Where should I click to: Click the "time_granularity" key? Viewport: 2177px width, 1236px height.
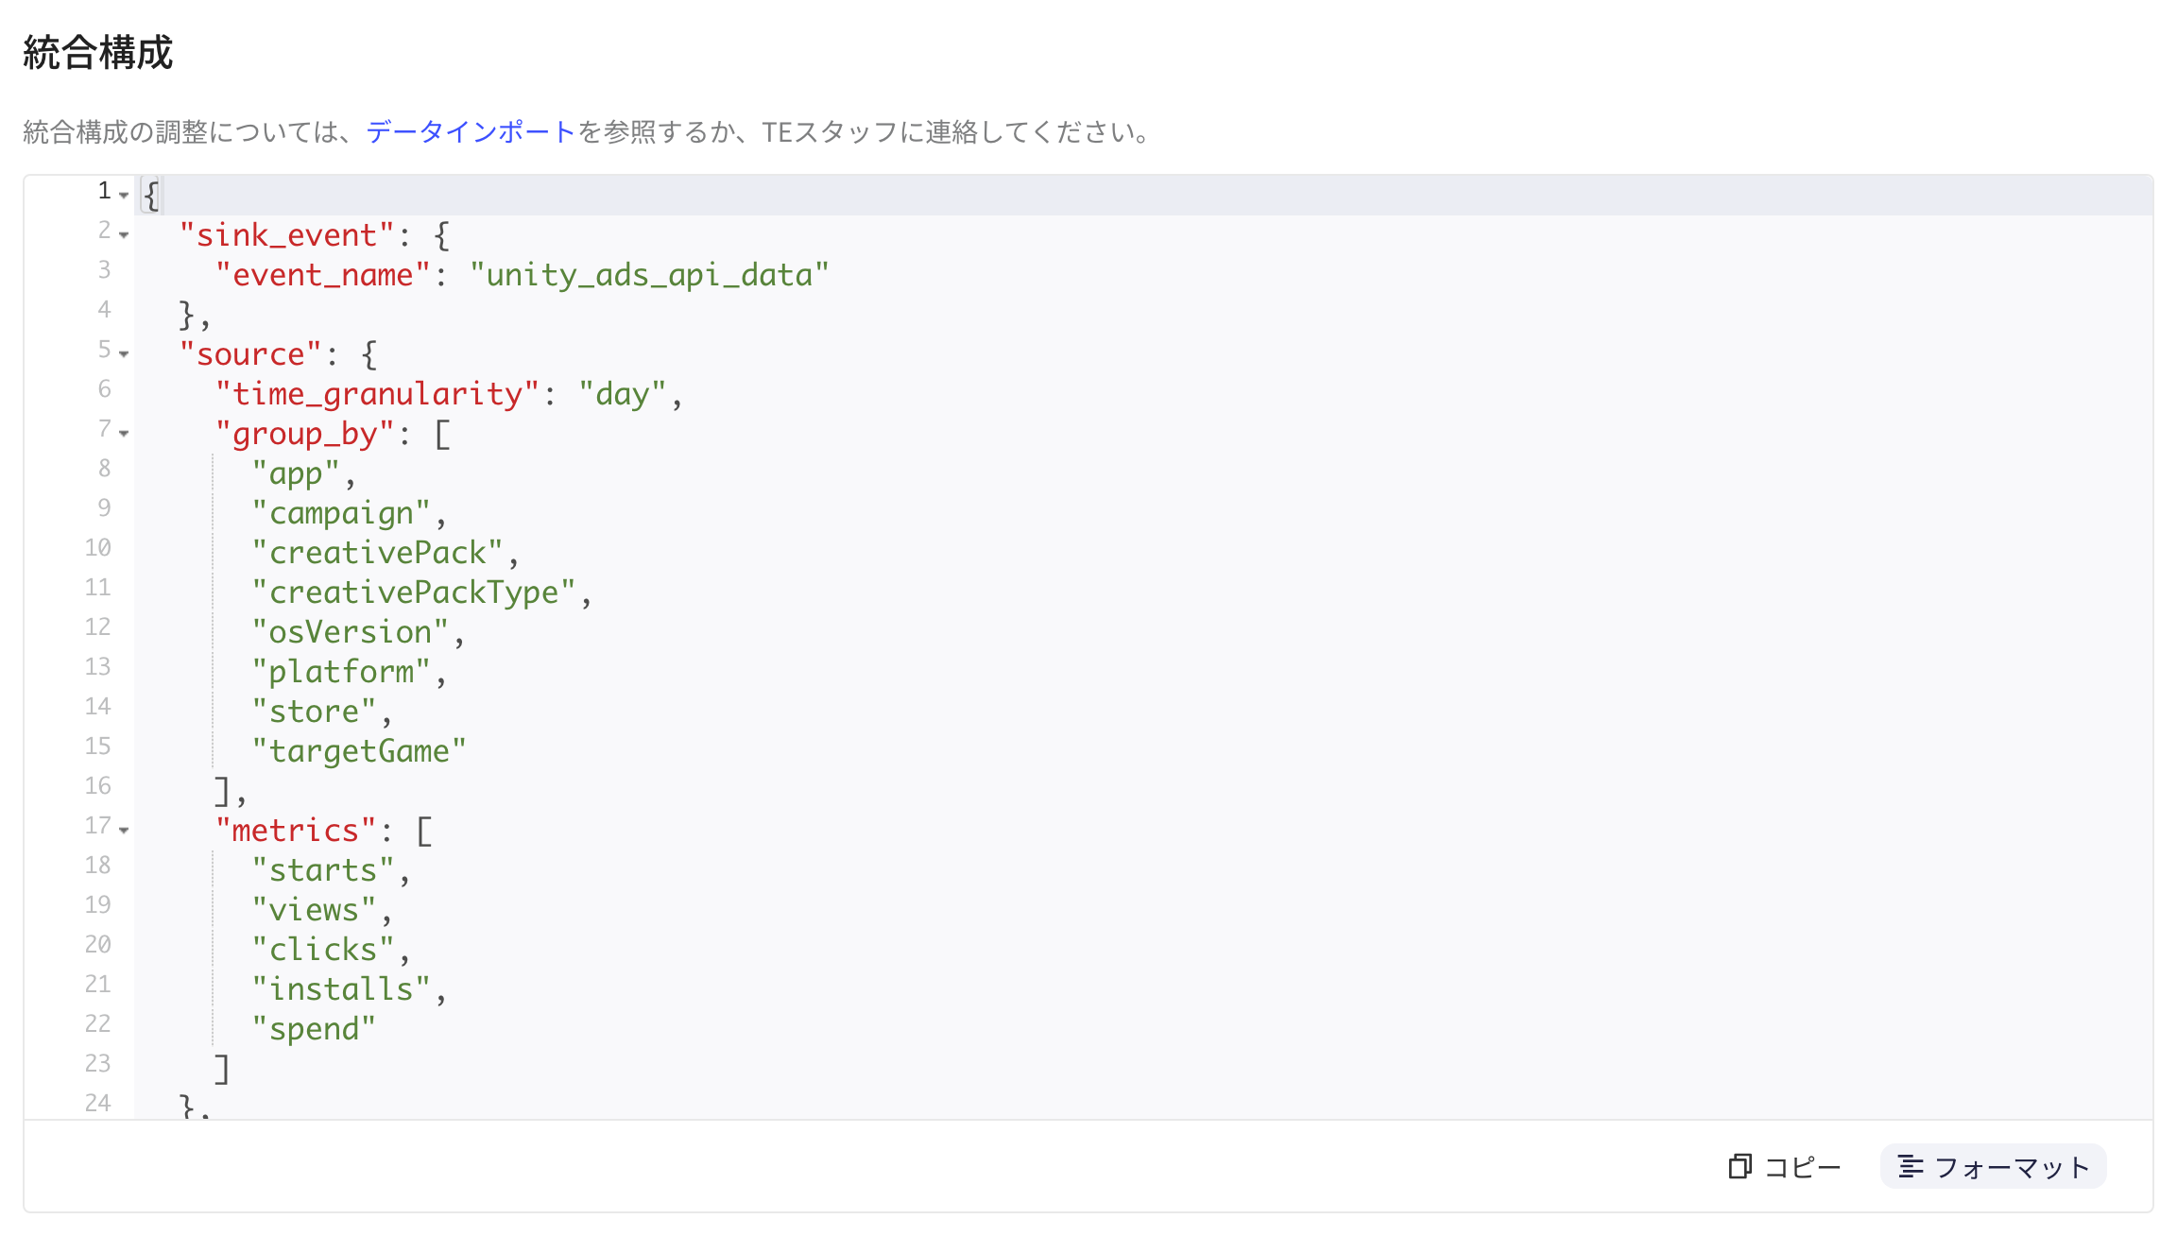pos(377,394)
